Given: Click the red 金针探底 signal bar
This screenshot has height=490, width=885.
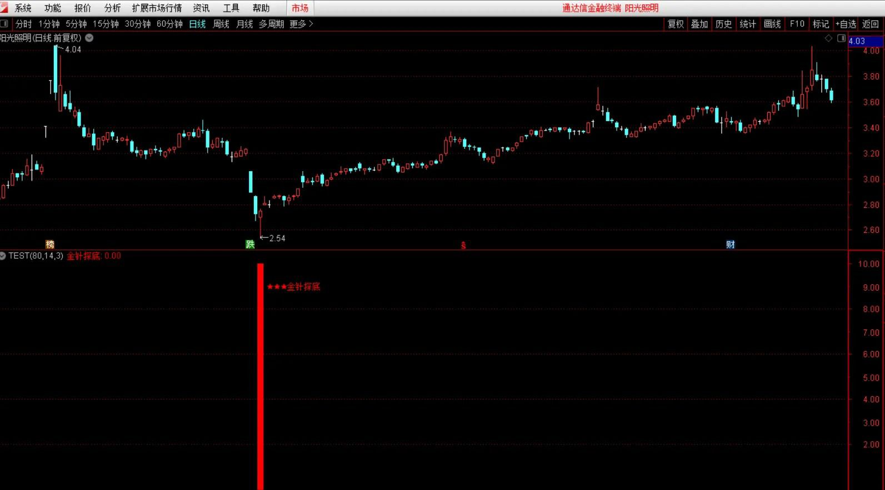Looking at the screenshot, I should 261,376.
